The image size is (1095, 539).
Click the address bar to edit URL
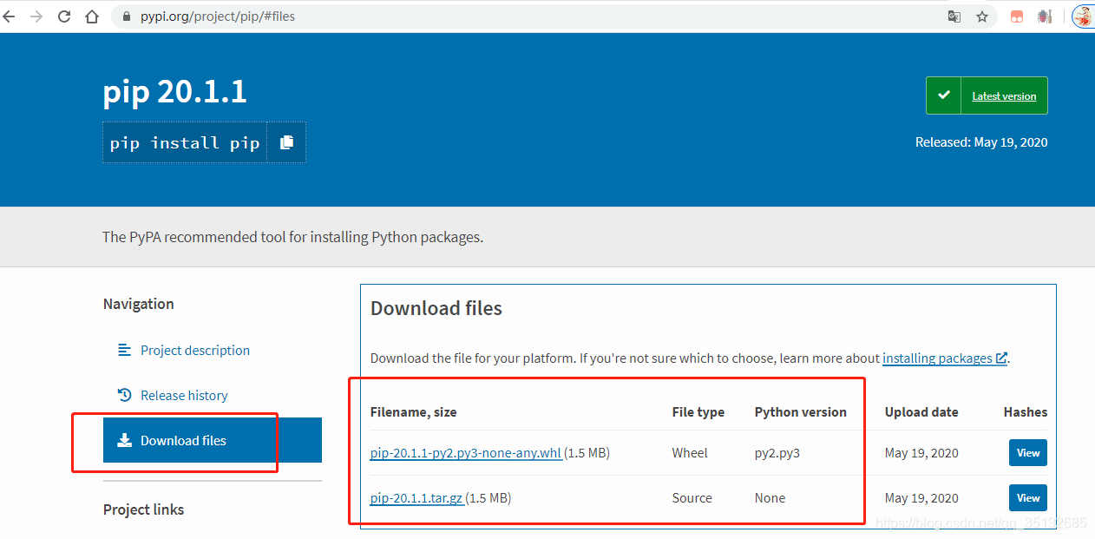coord(260,16)
